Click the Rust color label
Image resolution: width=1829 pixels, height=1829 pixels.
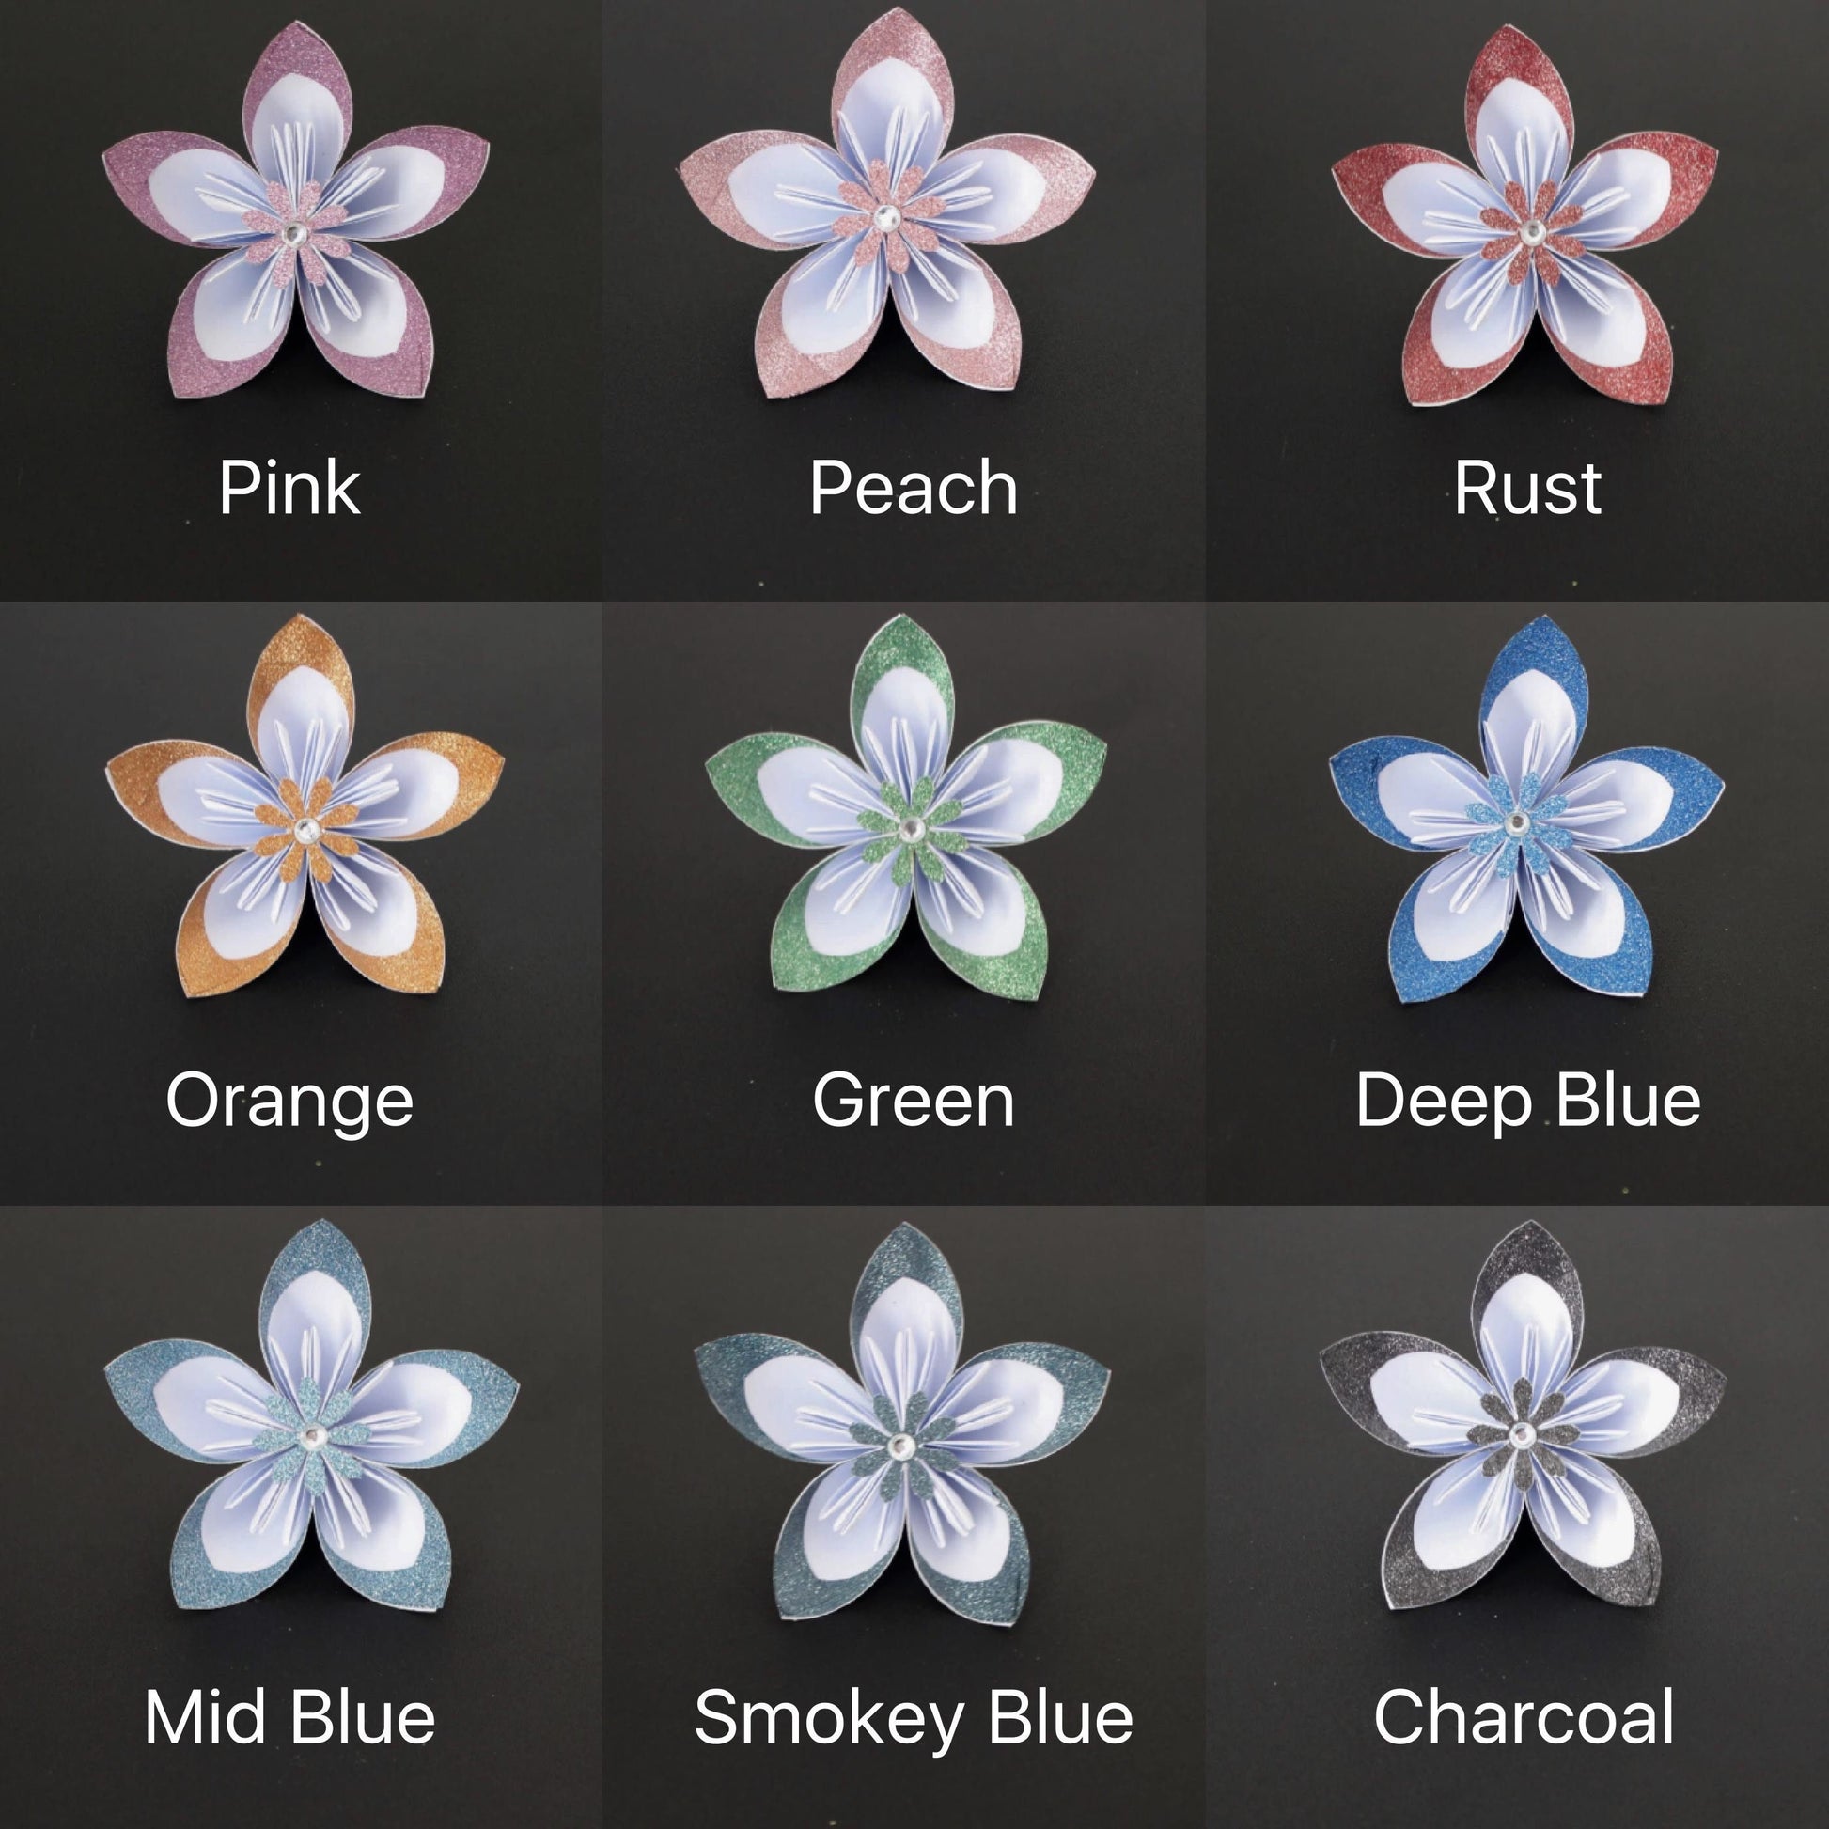[x=1528, y=489]
